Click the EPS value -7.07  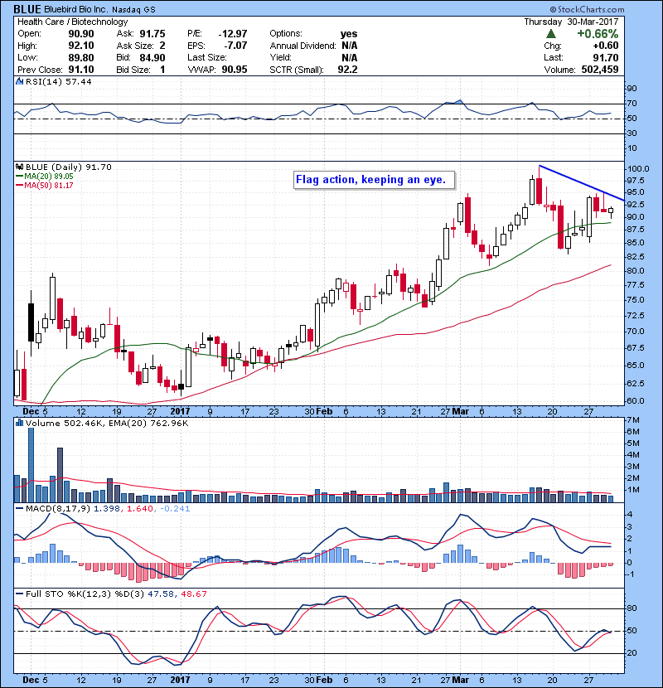coord(235,46)
